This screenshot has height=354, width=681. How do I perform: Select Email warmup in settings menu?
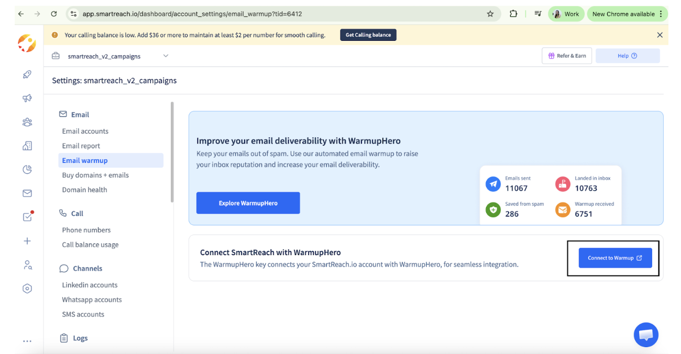click(x=111, y=160)
